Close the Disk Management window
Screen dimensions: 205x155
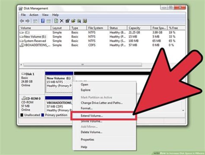(180, 7)
